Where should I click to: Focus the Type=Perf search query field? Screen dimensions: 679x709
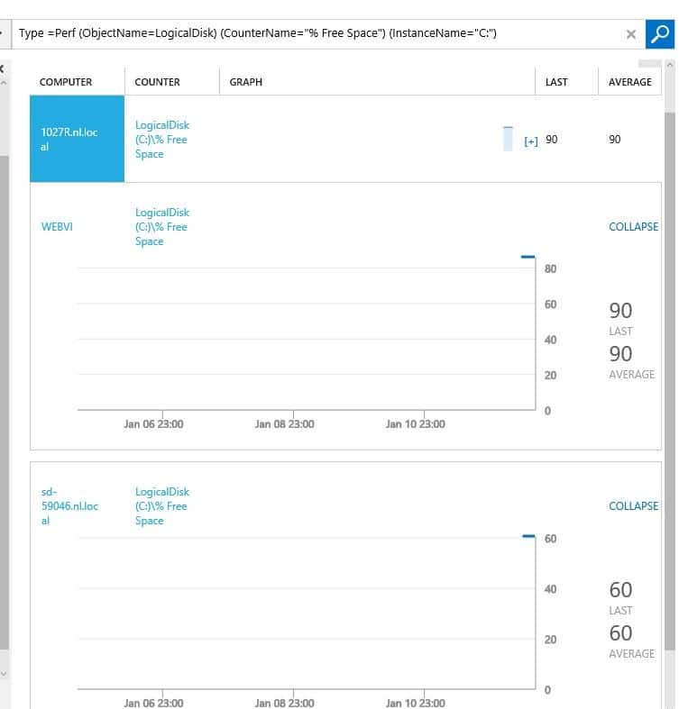316,34
